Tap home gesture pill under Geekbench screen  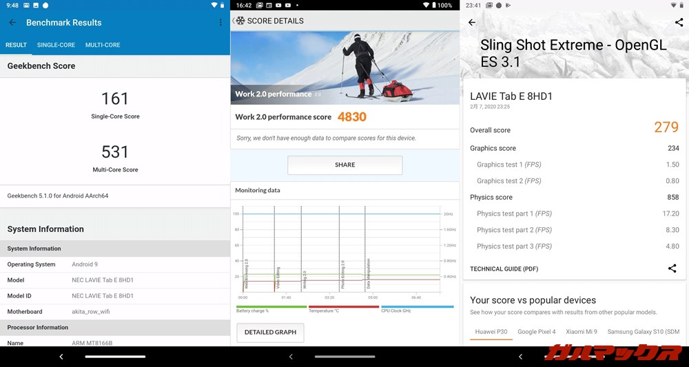click(x=115, y=357)
